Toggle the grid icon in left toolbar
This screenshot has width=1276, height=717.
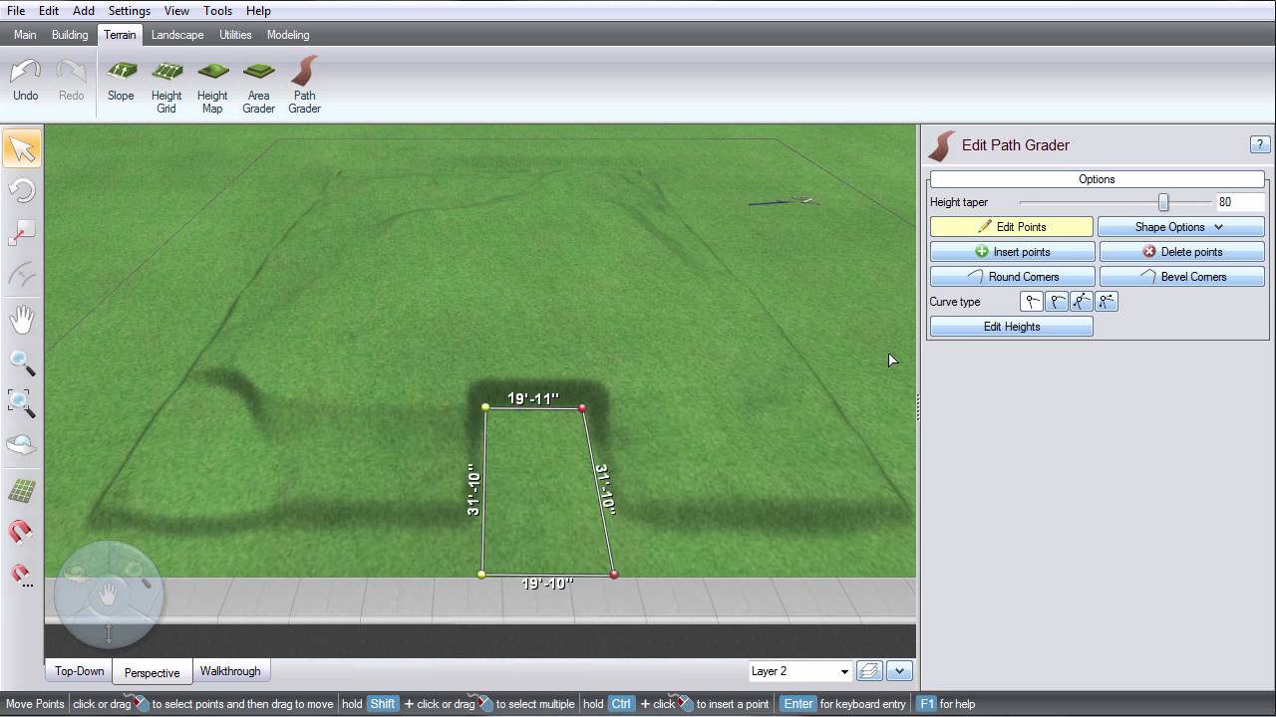tap(22, 490)
